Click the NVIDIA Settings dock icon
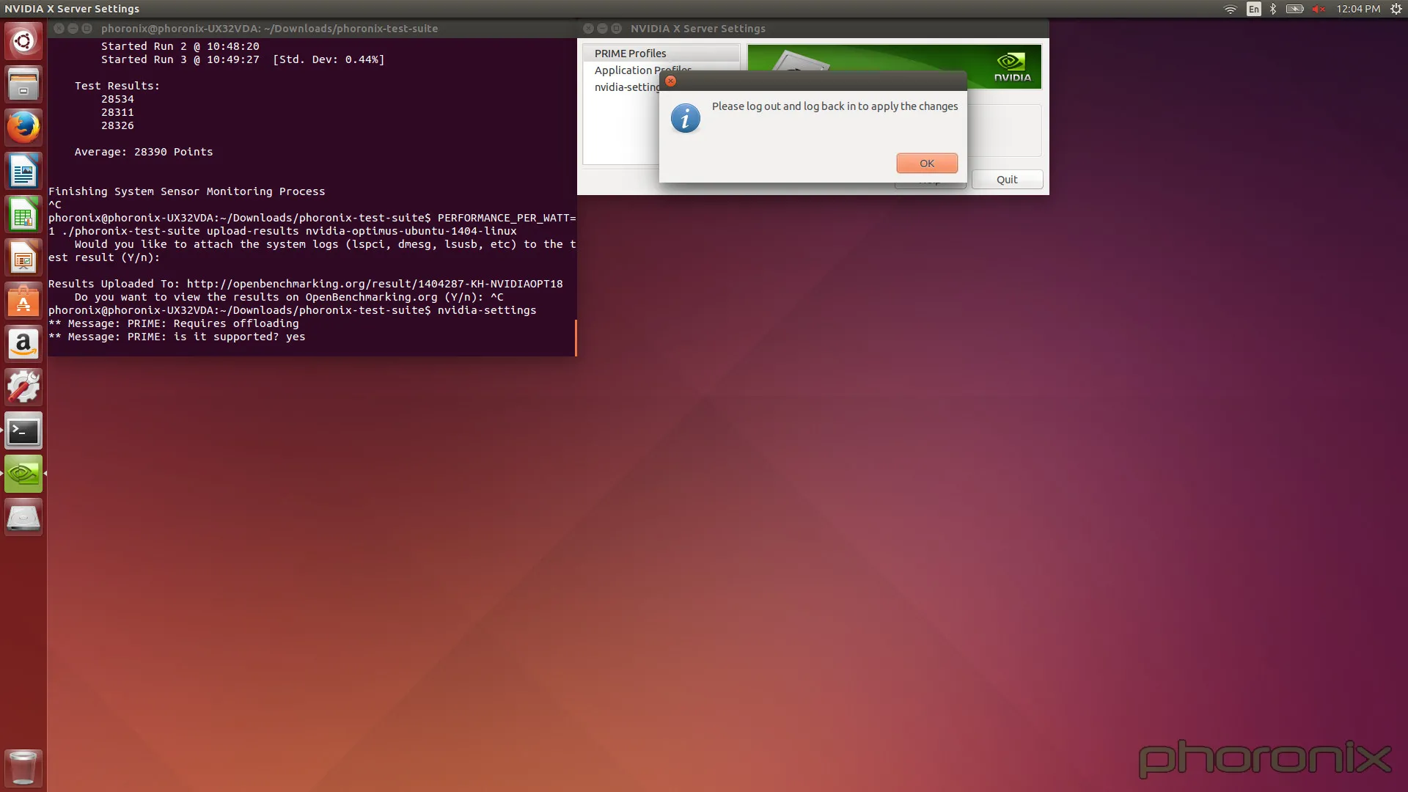 [x=23, y=474]
